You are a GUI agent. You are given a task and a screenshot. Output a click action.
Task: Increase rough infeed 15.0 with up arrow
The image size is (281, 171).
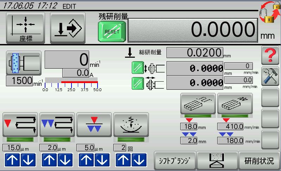(12, 160)
